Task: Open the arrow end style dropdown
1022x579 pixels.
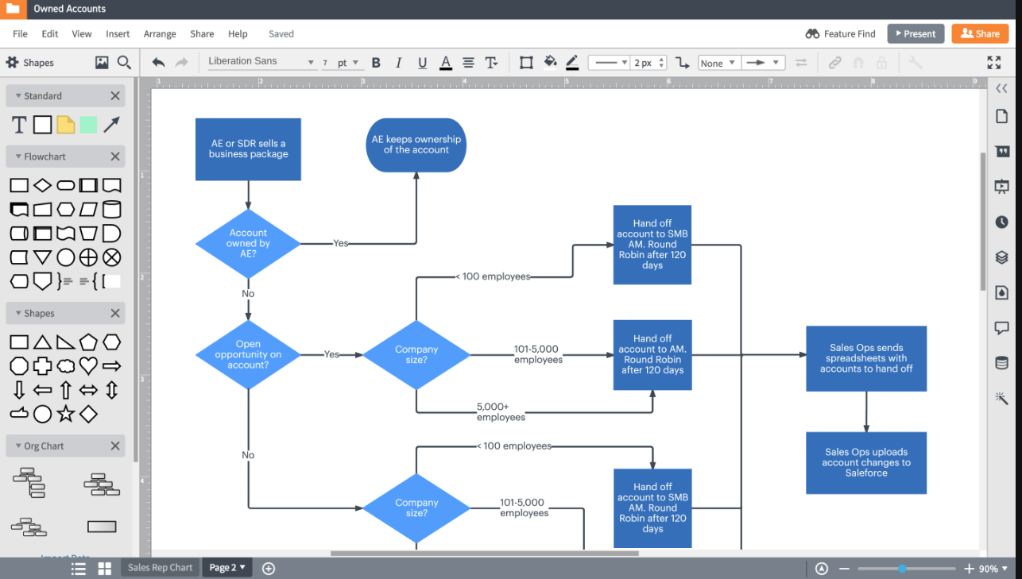Action: tap(764, 63)
